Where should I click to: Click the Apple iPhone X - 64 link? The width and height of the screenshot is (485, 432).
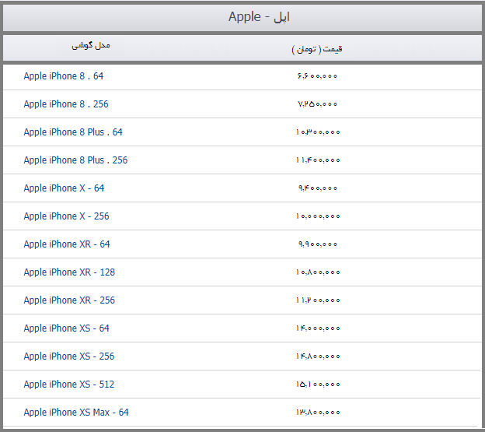click(64, 188)
